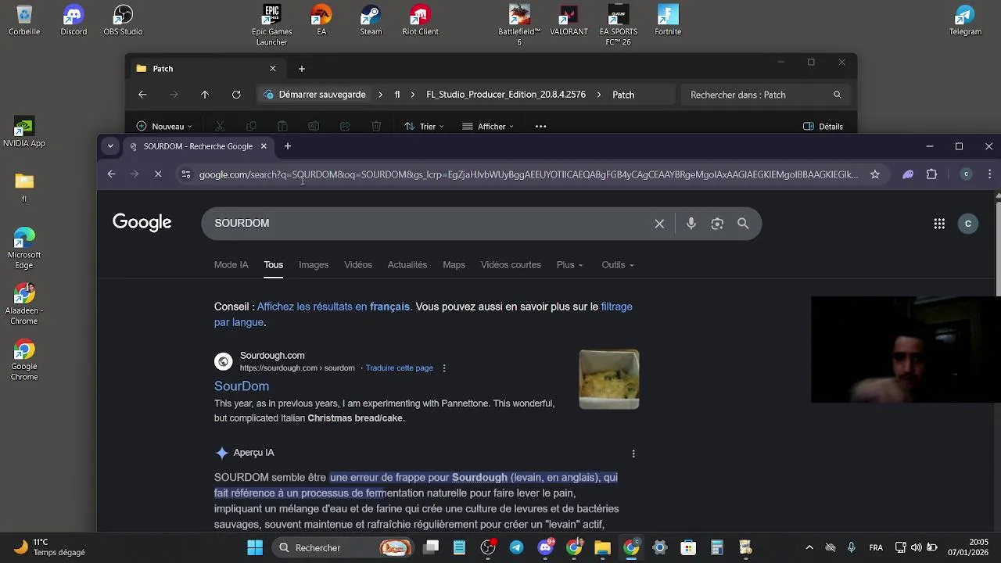Screen dimensions: 1001x563
Task: Search by image with Google Lens
Action: tap(717, 224)
